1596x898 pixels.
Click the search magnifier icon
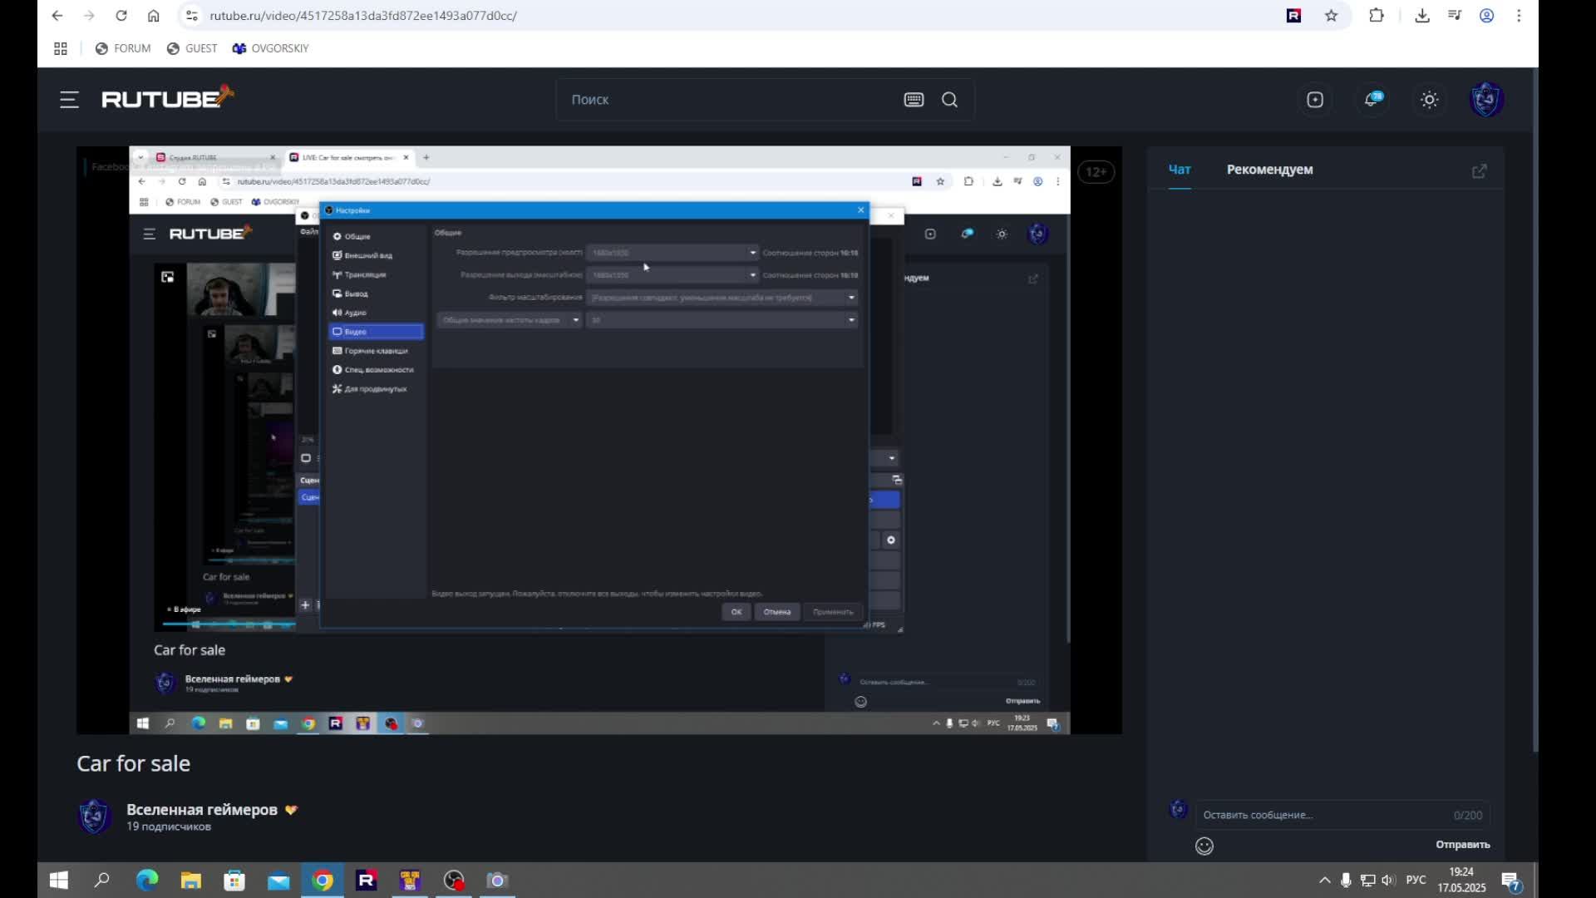(949, 100)
